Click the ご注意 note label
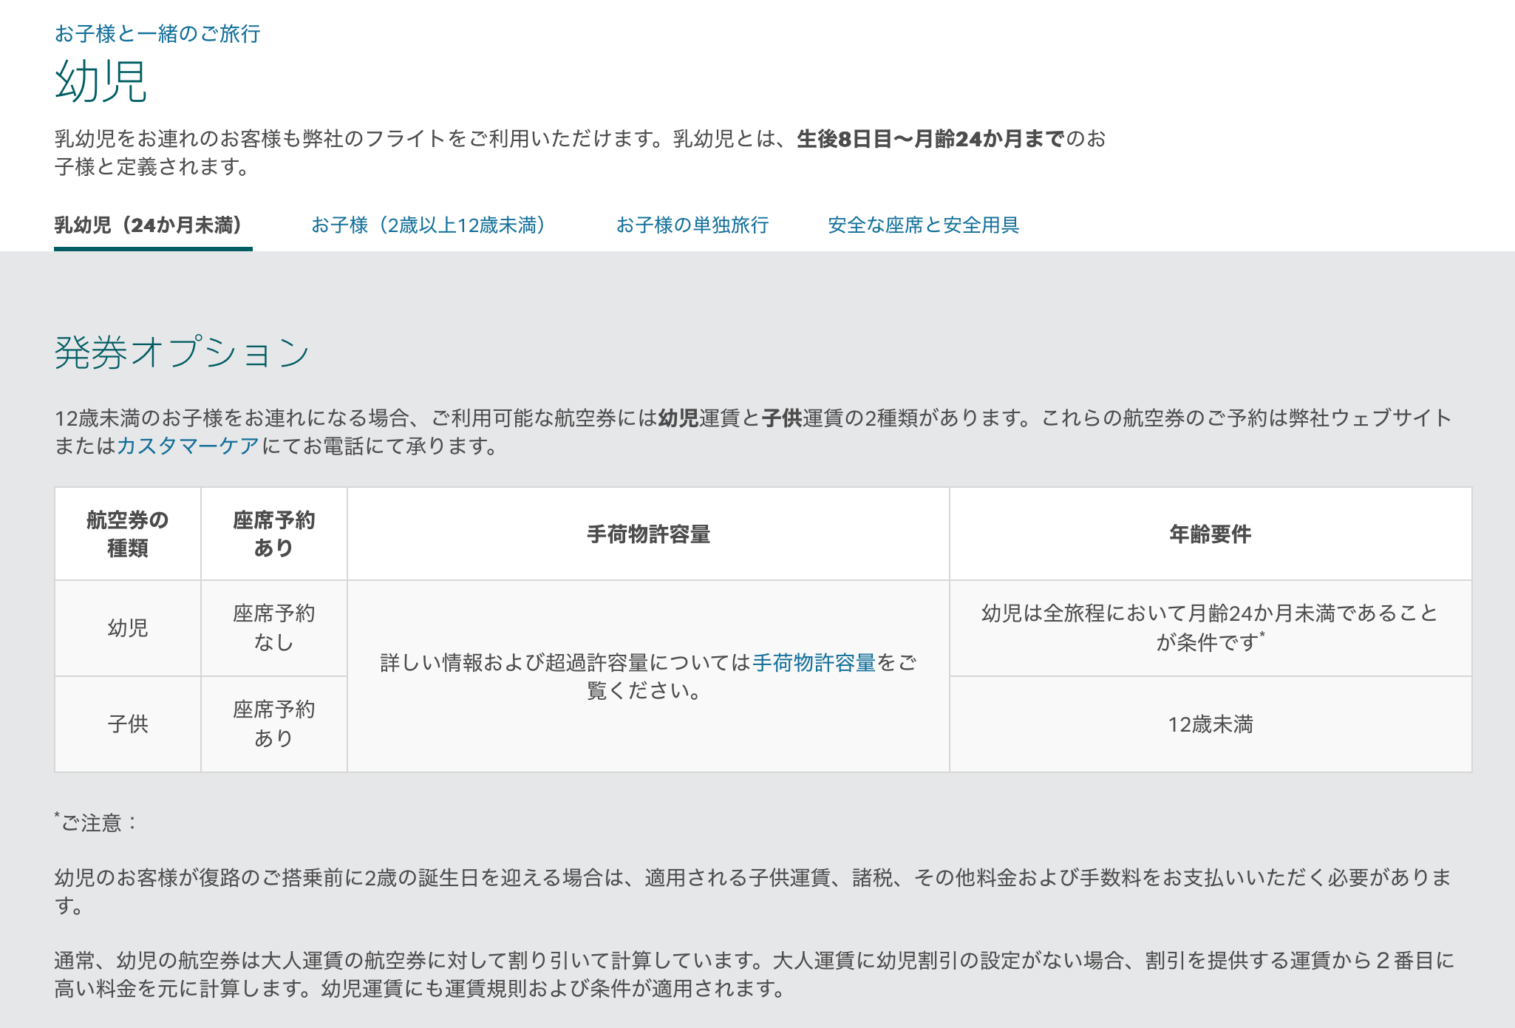Screen dimensions: 1515x1028 tap(98, 823)
